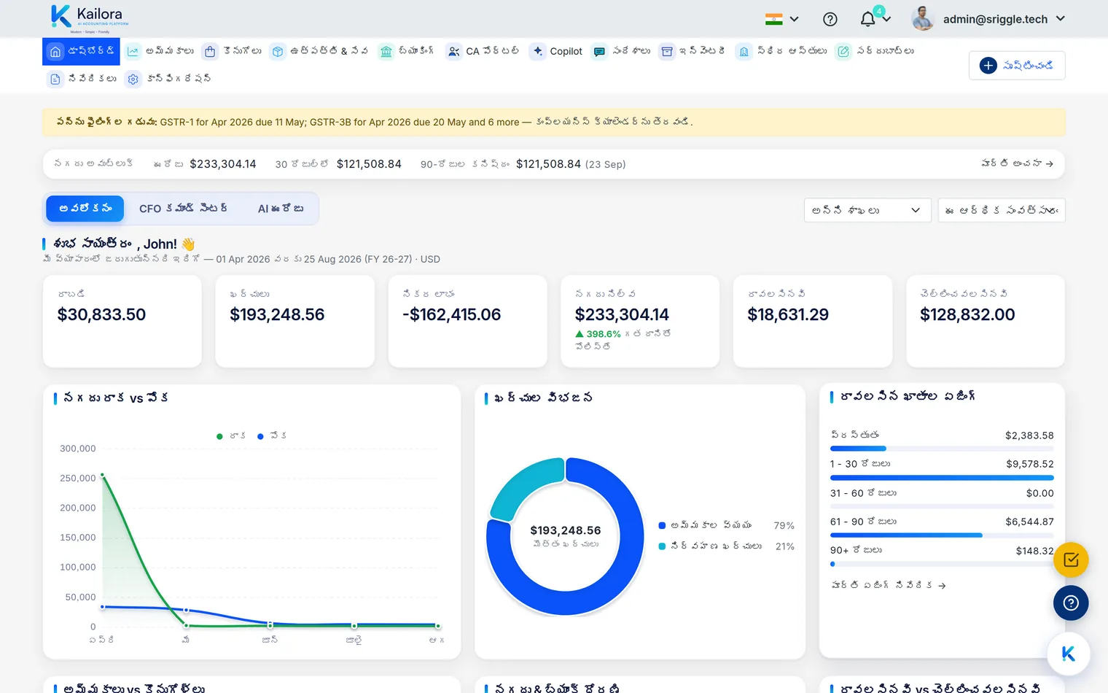Open the full aging report link
The height and width of the screenshot is (693, 1108).
coord(888,585)
